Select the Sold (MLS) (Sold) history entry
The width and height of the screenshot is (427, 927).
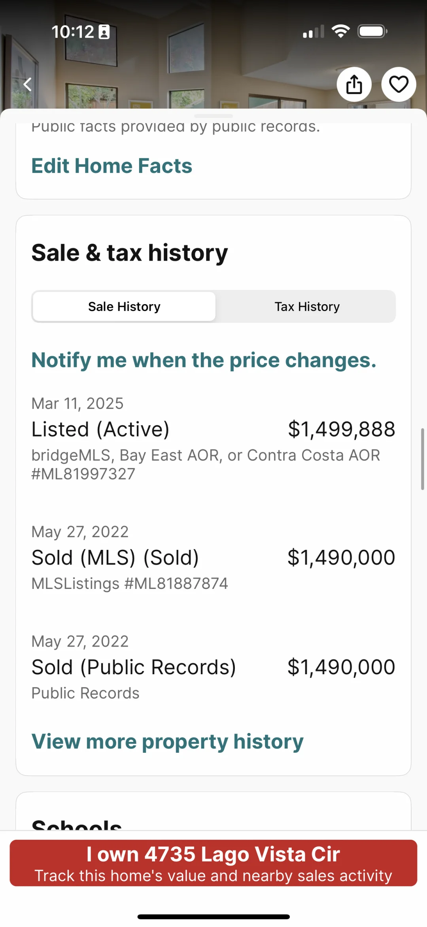[x=213, y=557]
